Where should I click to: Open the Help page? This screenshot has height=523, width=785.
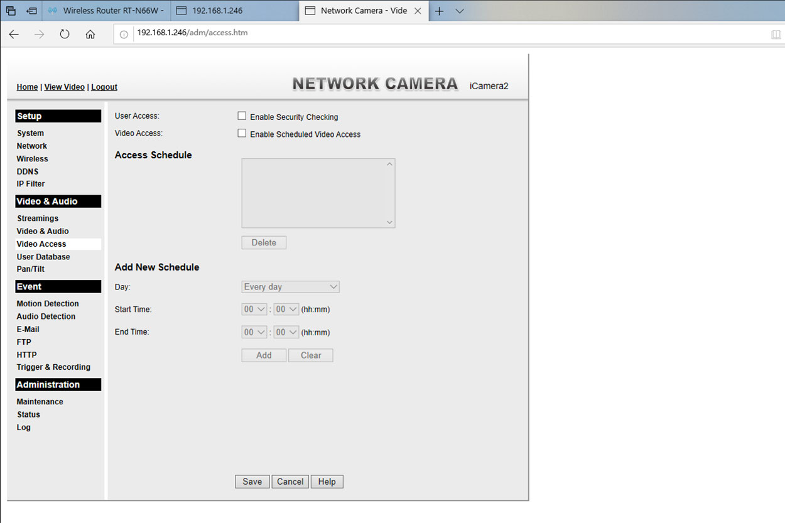[327, 482]
